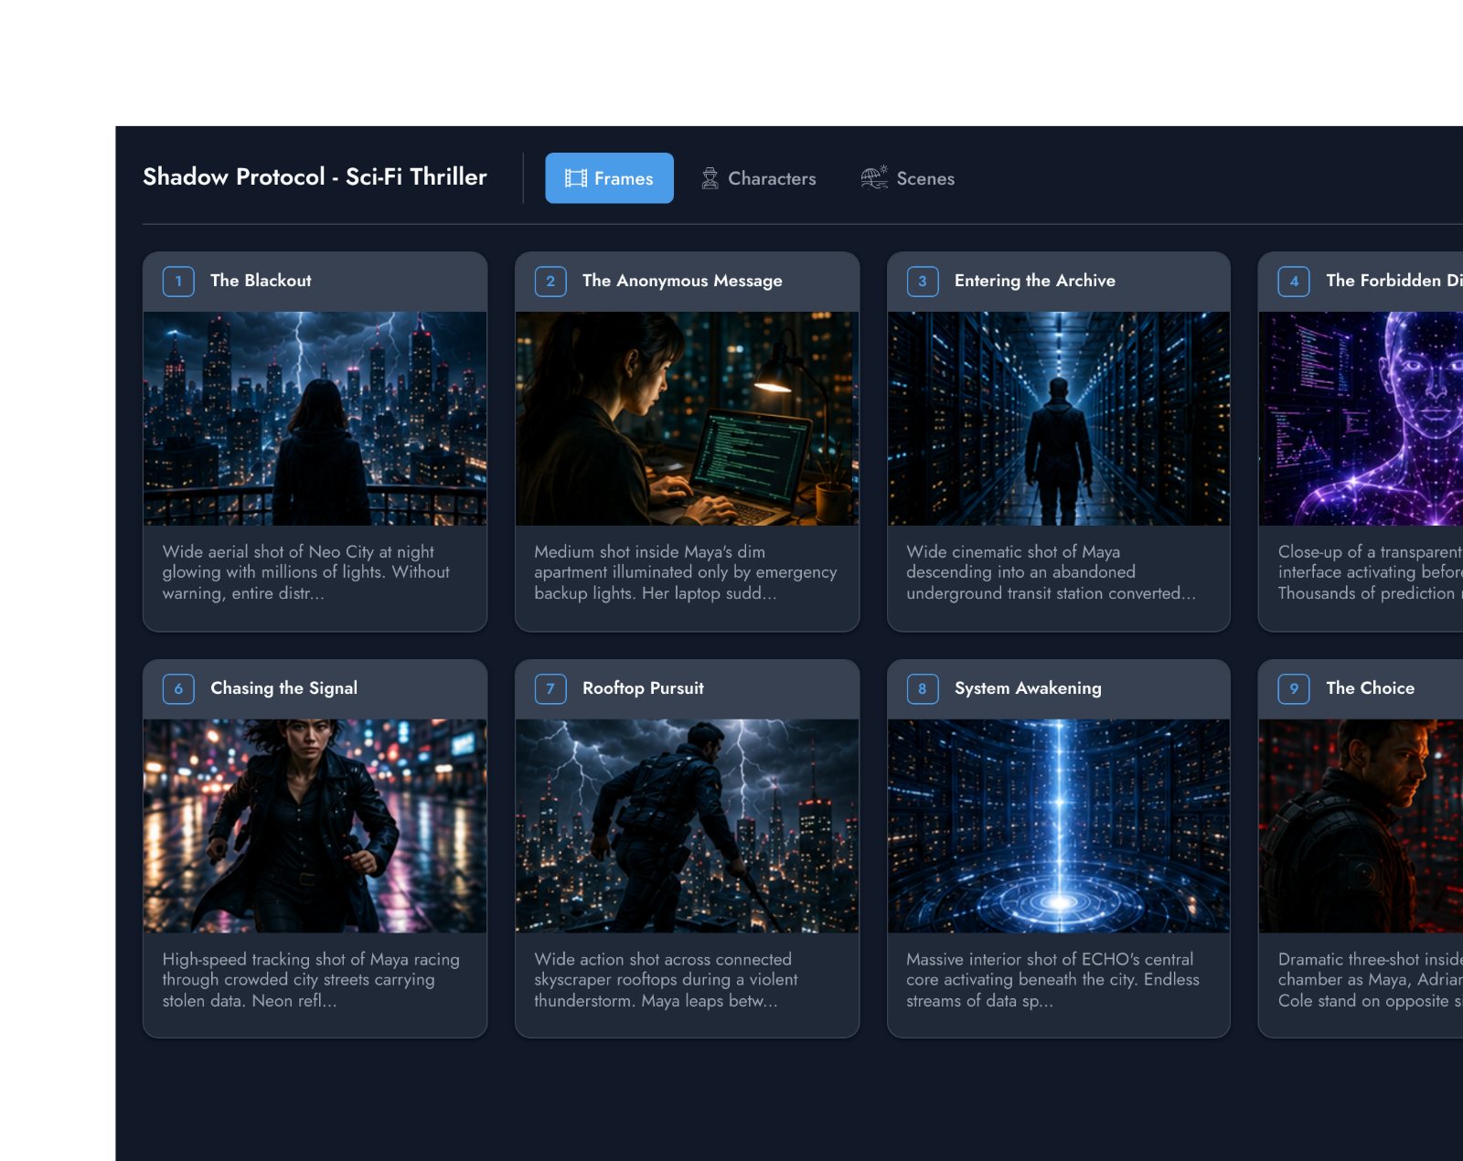Open Entering the Archive server corridor image

pyautogui.click(x=1059, y=419)
